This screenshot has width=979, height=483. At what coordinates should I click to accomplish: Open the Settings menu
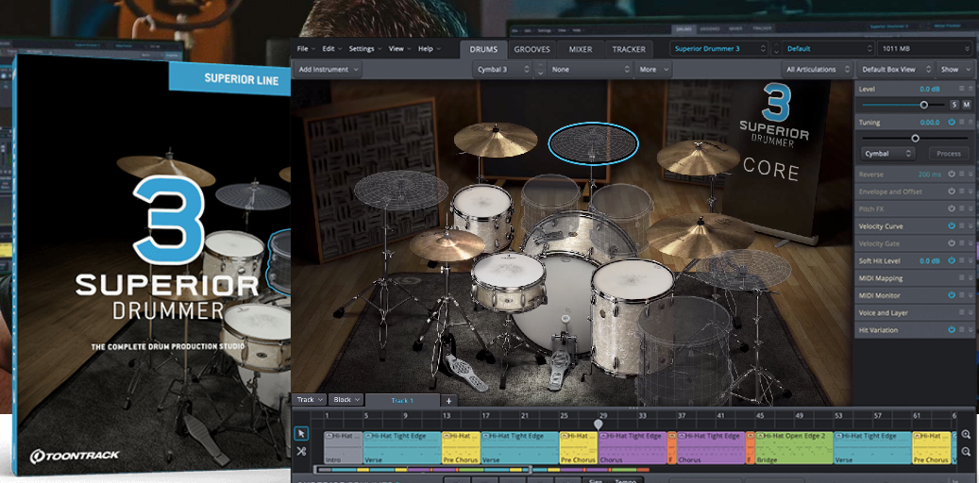tap(364, 49)
